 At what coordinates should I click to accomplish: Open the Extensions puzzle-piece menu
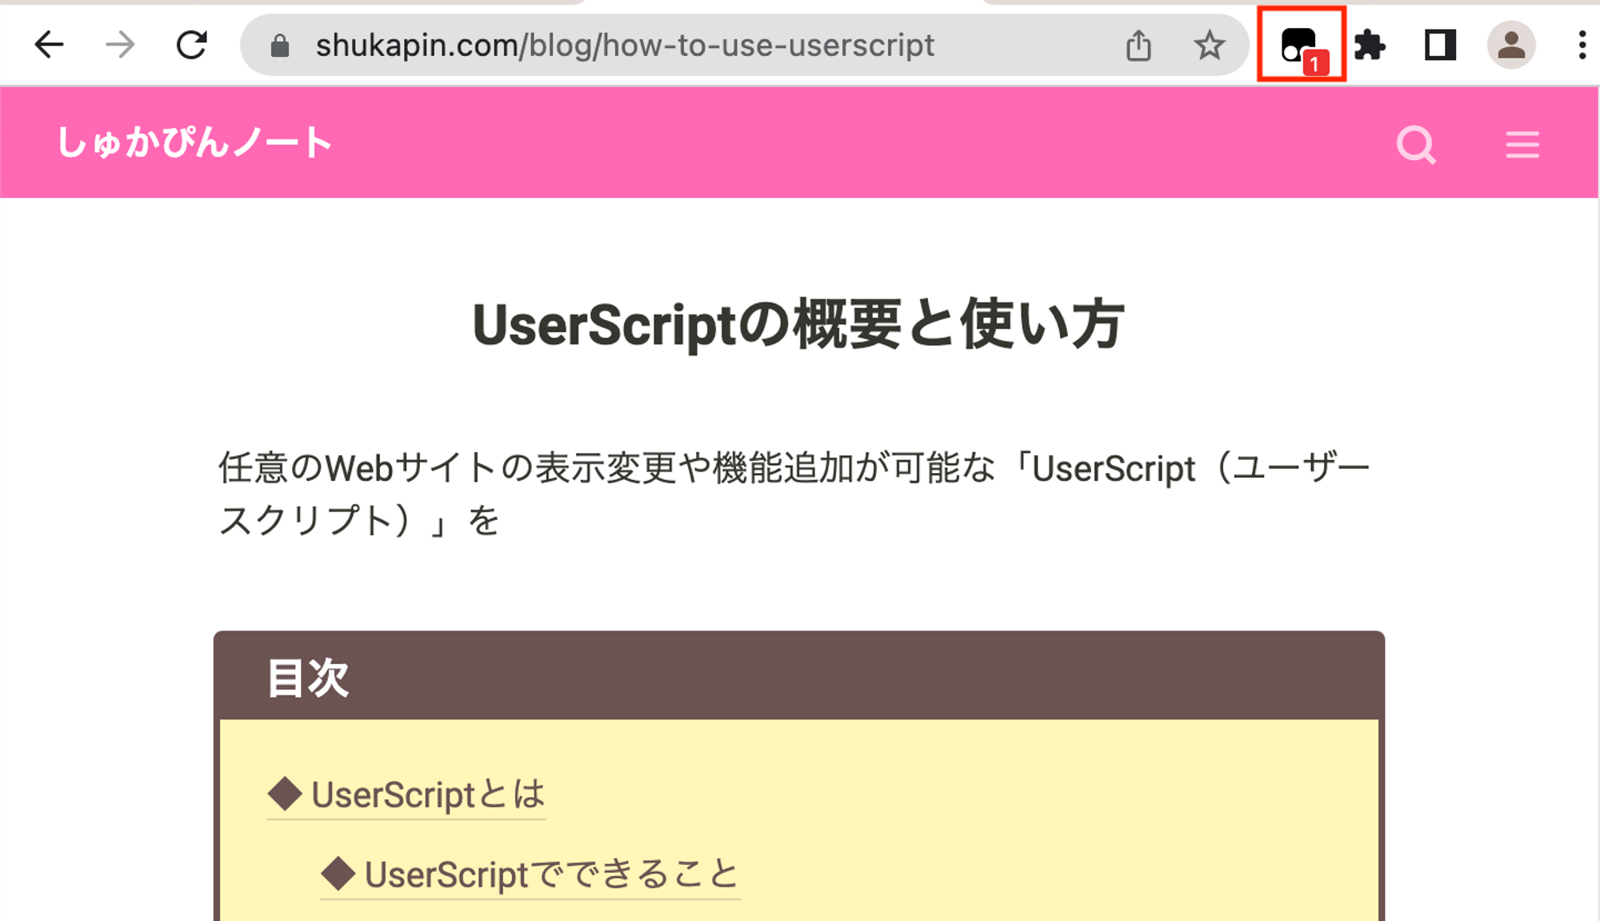click(x=1370, y=46)
